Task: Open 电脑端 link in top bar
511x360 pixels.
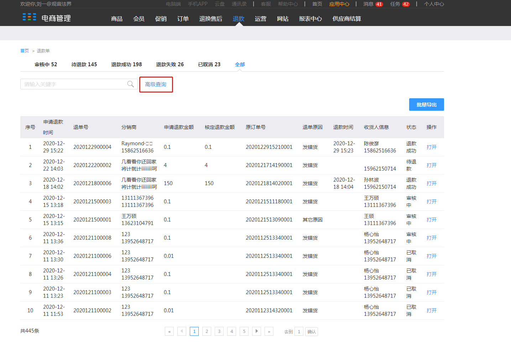Action: pyautogui.click(x=173, y=4)
